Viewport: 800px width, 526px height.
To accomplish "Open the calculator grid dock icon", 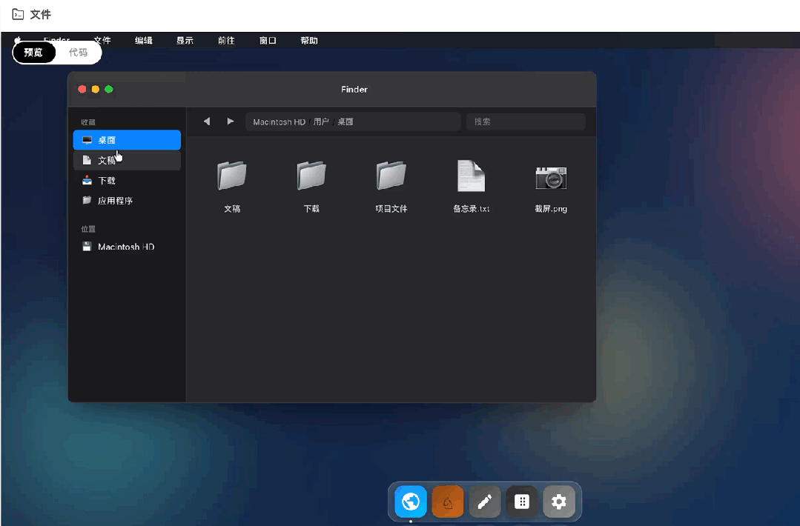I will [522, 502].
